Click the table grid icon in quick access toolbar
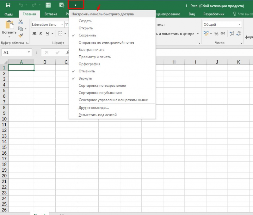 pyautogui.click(x=48, y=5)
